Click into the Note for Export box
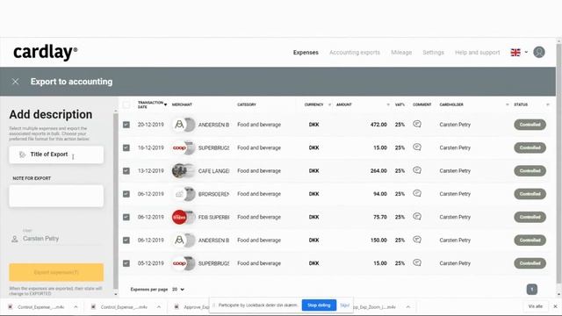The width and height of the screenshot is (562, 316). (56, 196)
